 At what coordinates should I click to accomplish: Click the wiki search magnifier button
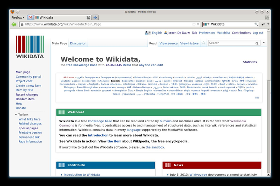257,43
